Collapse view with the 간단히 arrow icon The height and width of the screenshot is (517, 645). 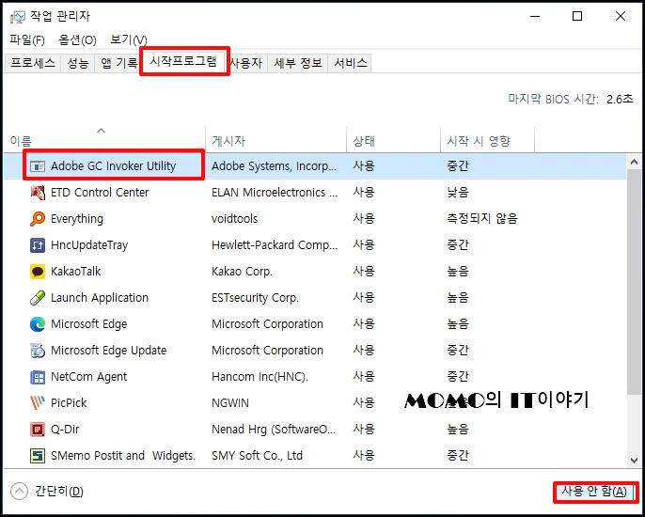pyautogui.click(x=20, y=491)
